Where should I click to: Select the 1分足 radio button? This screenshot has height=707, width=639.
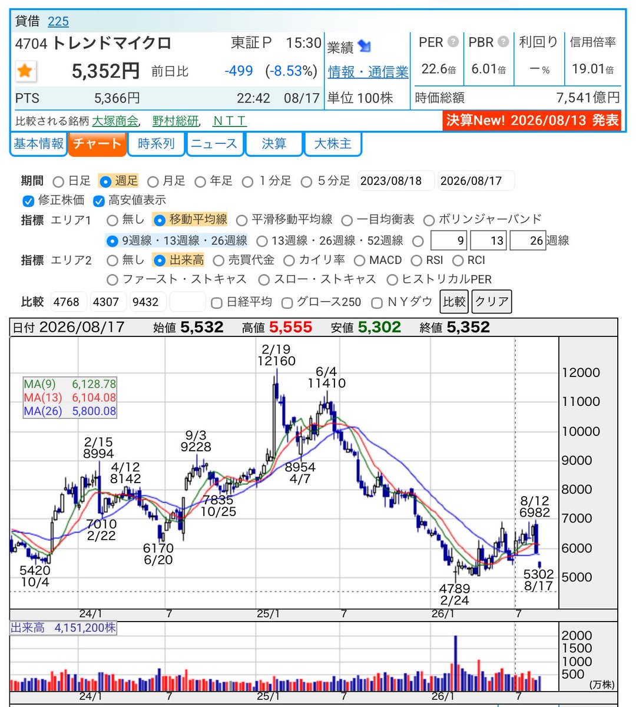(x=248, y=182)
